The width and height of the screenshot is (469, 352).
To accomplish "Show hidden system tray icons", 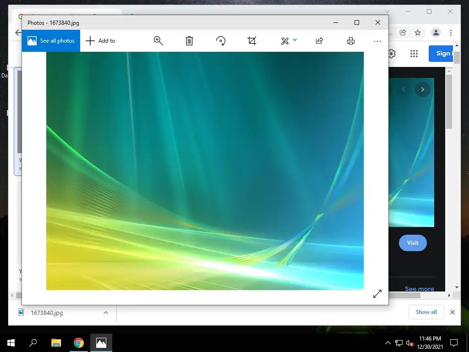I will click(387, 343).
